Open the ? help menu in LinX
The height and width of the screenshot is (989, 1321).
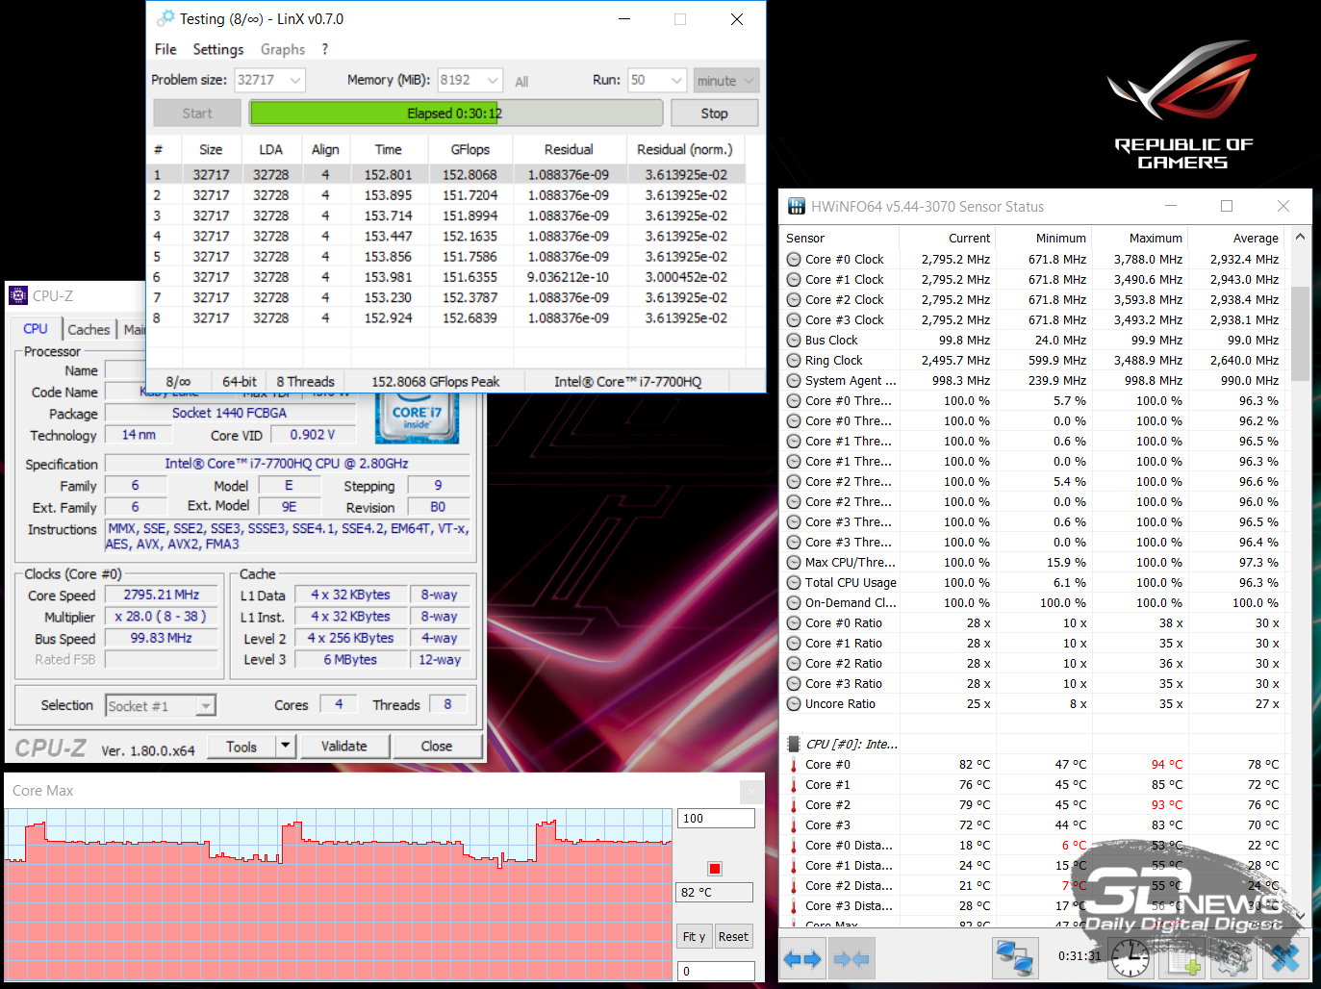coord(325,49)
